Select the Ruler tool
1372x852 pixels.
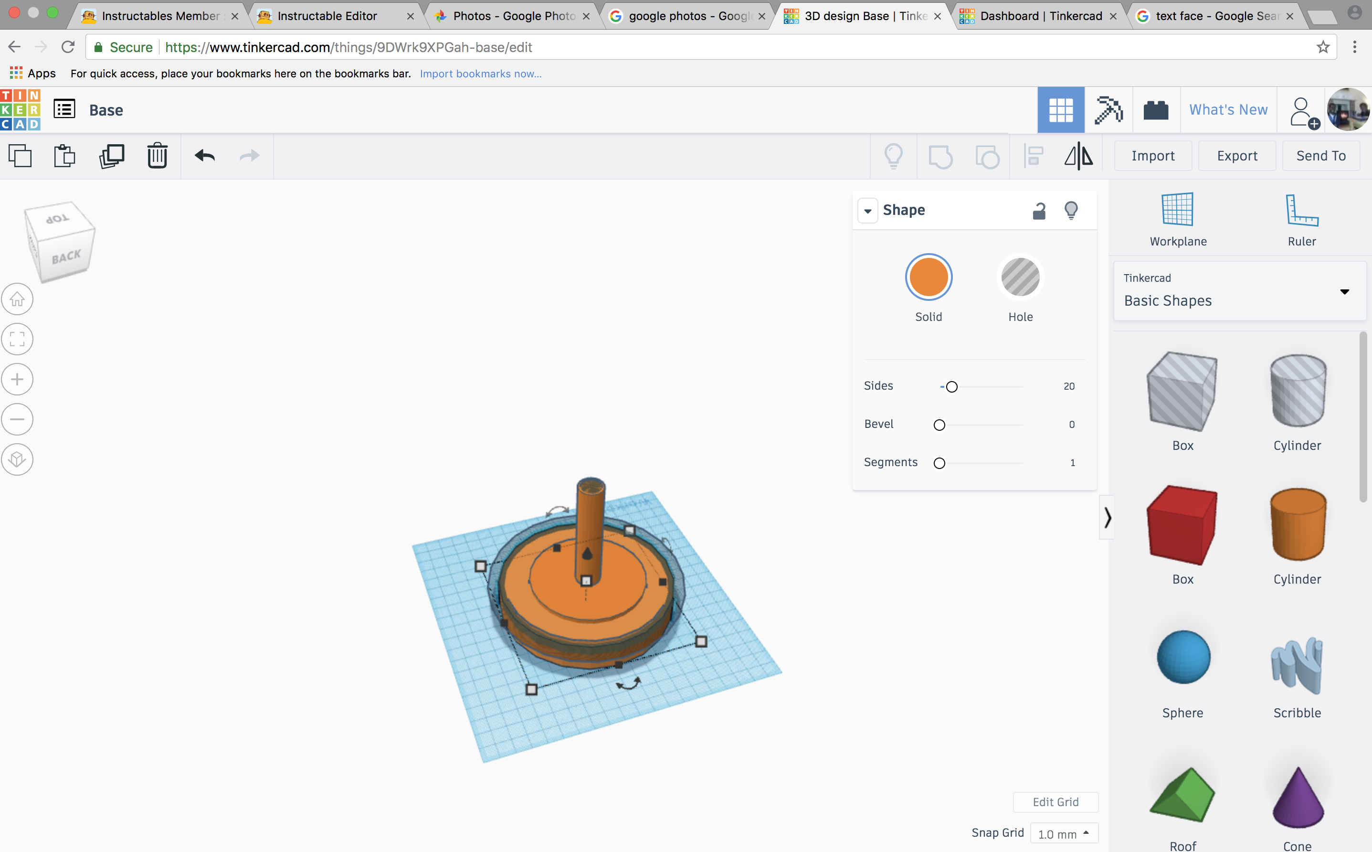coord(1302,220)
